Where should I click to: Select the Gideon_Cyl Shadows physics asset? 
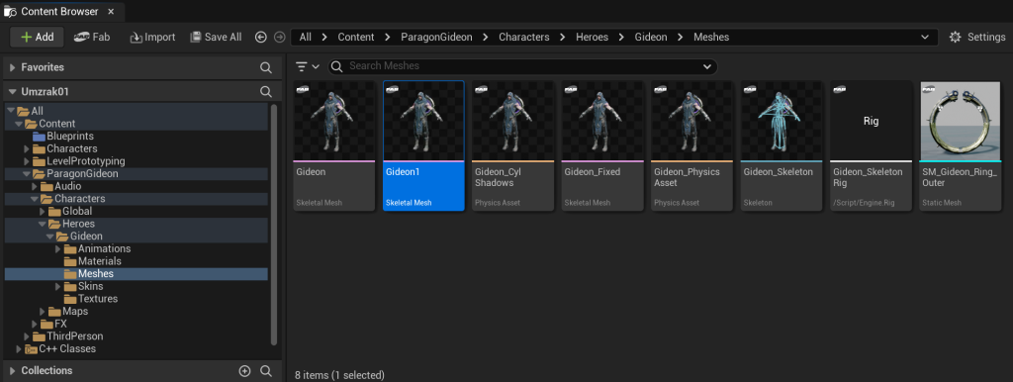click(513, 145)
